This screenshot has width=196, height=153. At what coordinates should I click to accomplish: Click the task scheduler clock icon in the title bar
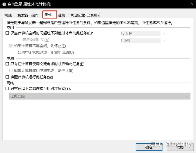pyautogui.click(x=4, y=4)
